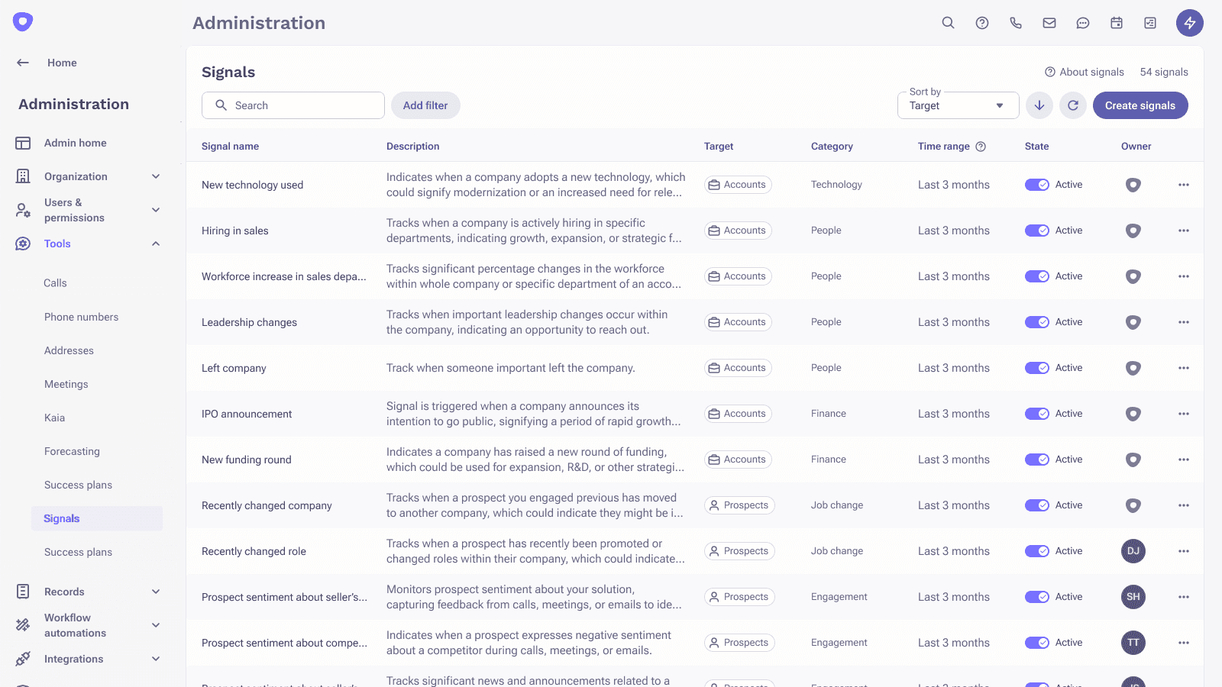The image size is (1222, 687).
Task: Open the Forecasting sidebar item
Action: 72,451
